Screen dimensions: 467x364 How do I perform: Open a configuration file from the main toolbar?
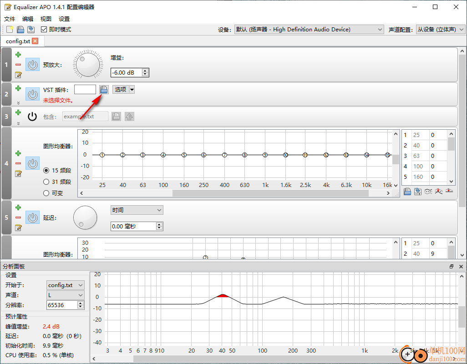coord(20,30)
